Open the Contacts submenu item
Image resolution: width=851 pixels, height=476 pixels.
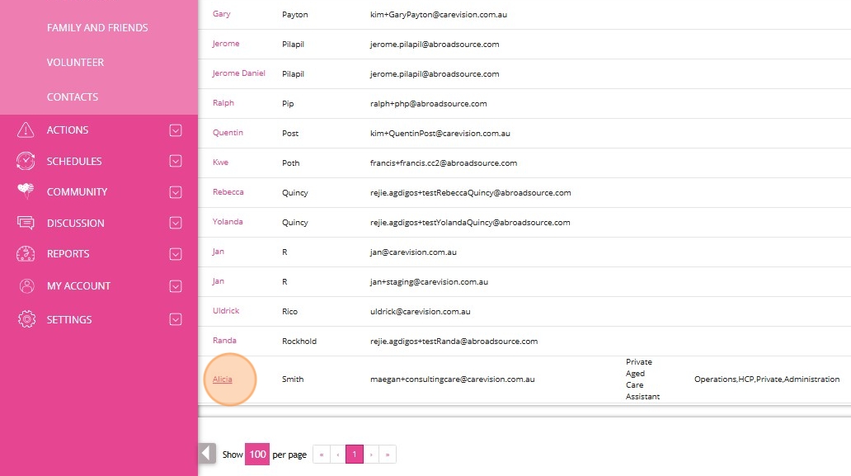[x=73, y=97]
